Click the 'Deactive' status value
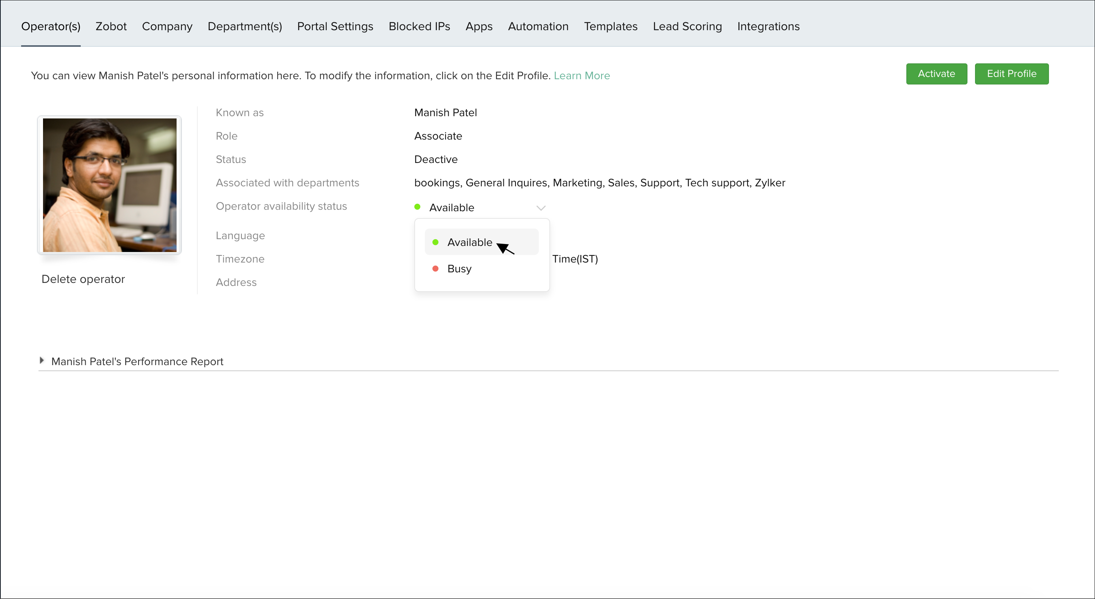Screen dimensions: 1095x599 (x=436, y=159)
